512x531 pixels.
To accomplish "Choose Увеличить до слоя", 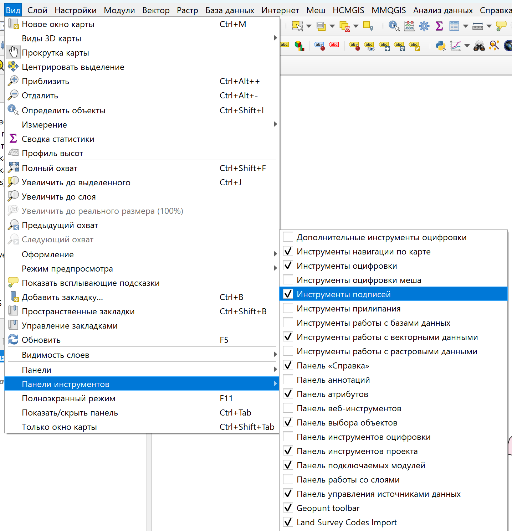I will [142, 197].
